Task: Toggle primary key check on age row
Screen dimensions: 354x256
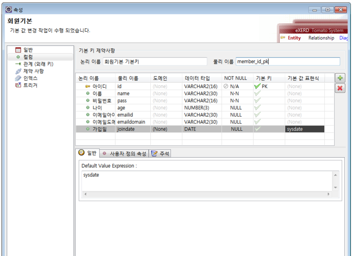Action: (257, 107)
